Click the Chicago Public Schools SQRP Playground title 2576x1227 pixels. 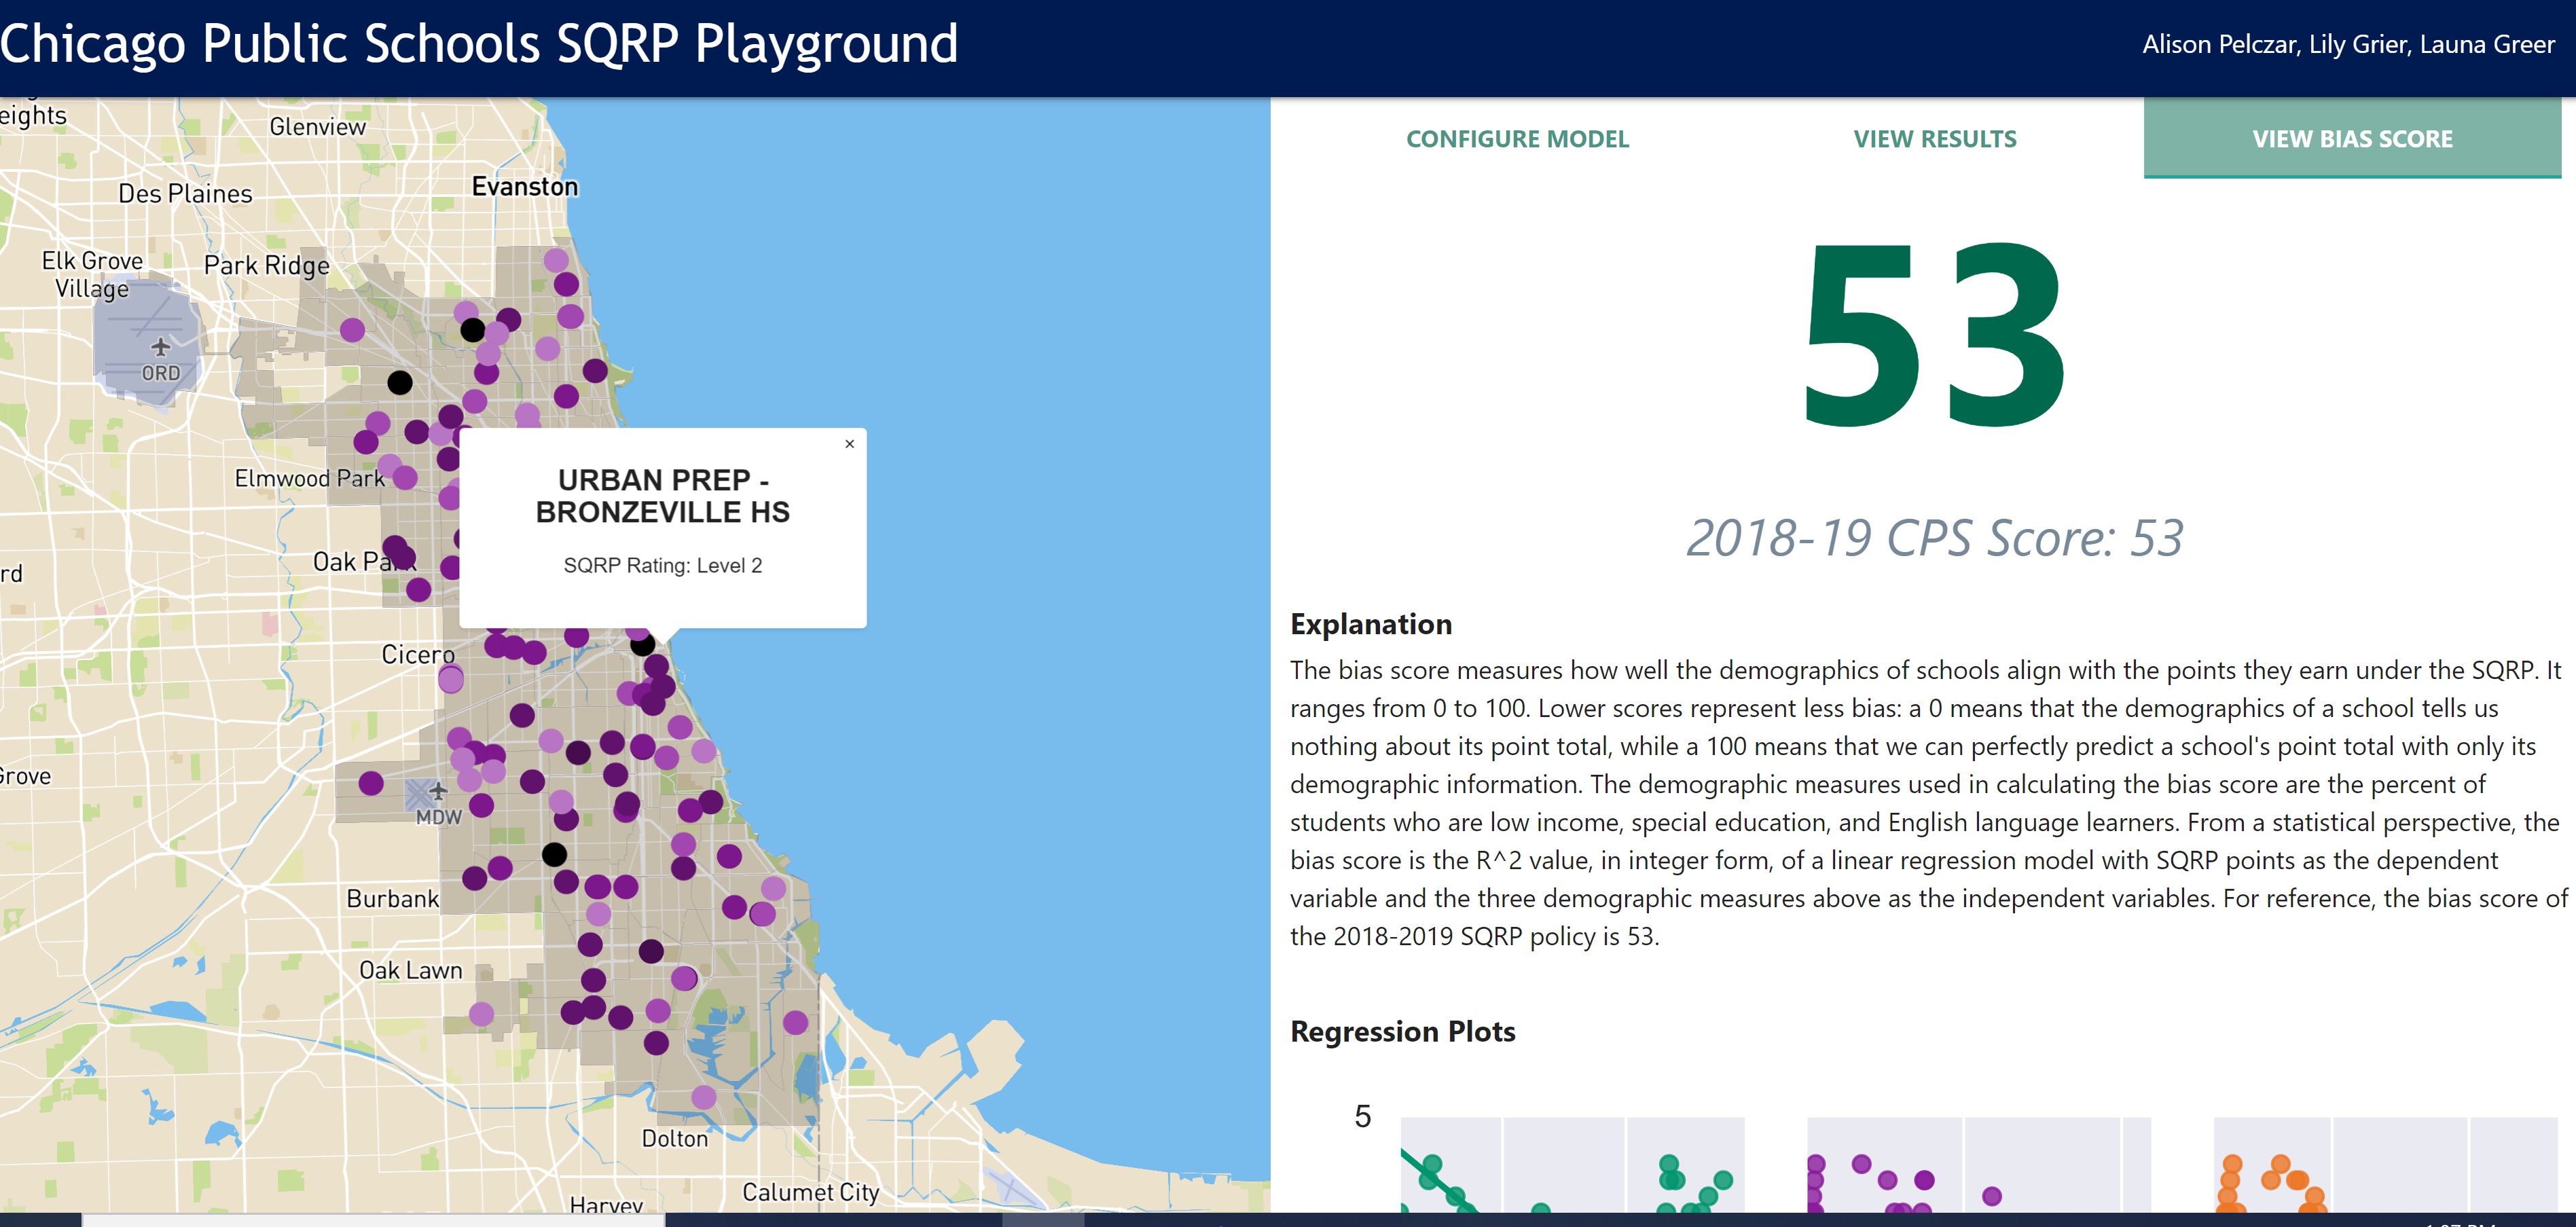tap(480, 44)
